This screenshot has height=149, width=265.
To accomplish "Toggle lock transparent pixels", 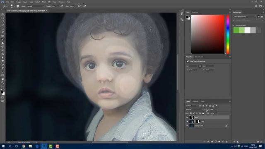I will (191, 113).
